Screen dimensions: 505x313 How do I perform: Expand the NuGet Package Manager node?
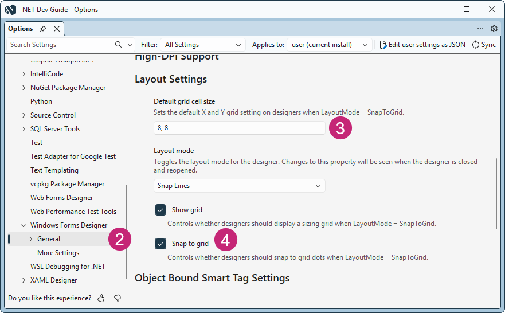24,88
